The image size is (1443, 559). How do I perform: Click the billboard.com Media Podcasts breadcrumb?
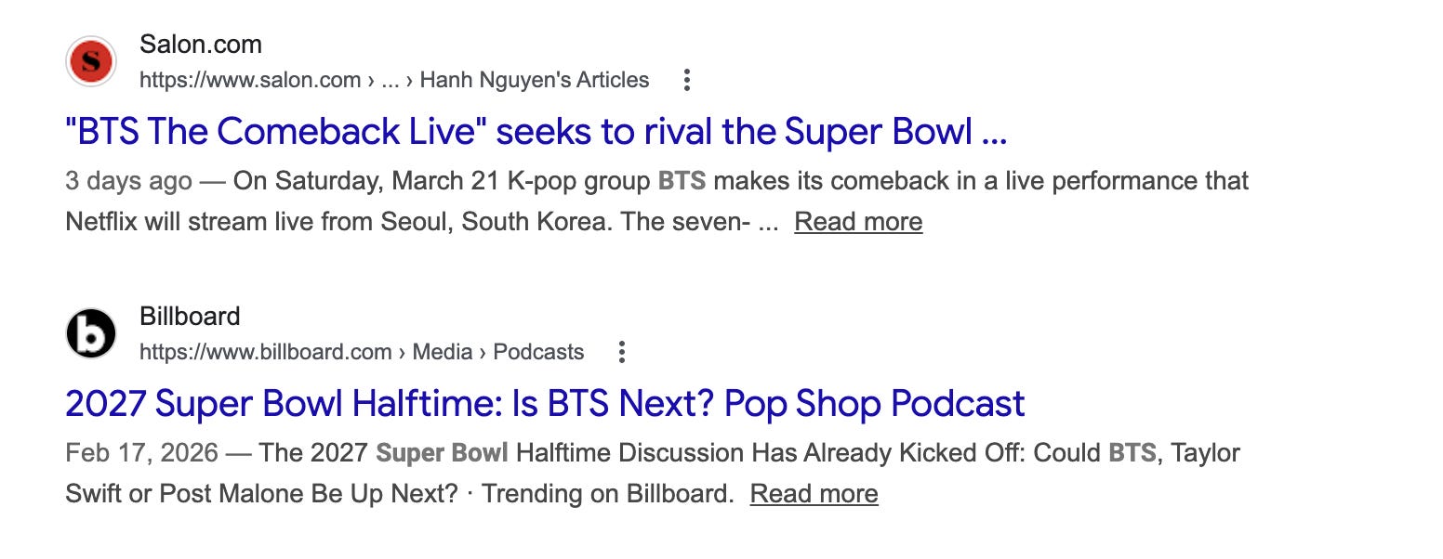pyautogui.click(x=362, y=352)
